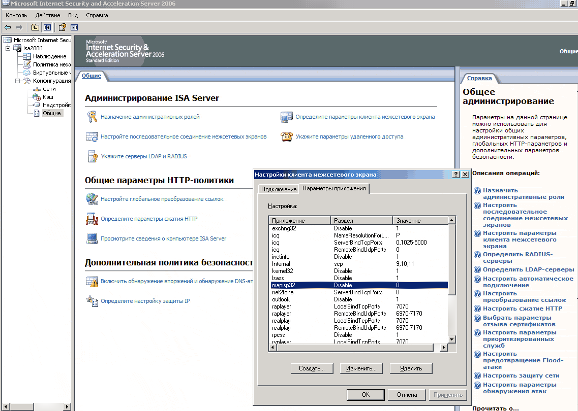
Task: Open the Действие menu
Action: [48, 15]
